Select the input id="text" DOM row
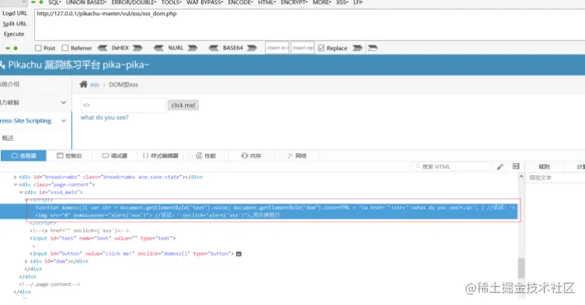This screenshot has width=585, height=305. click(102, 238)
